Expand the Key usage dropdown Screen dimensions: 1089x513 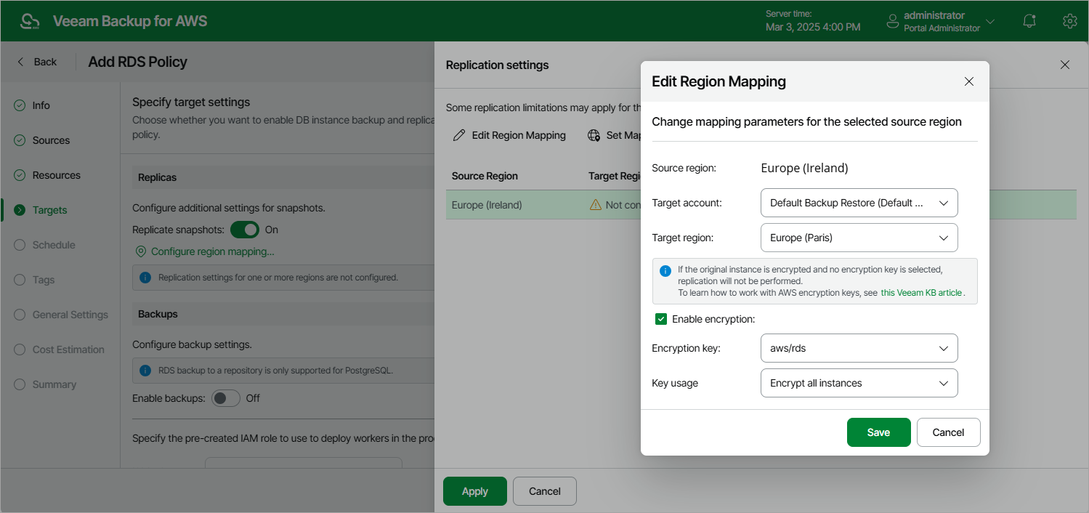click(859, 383)
